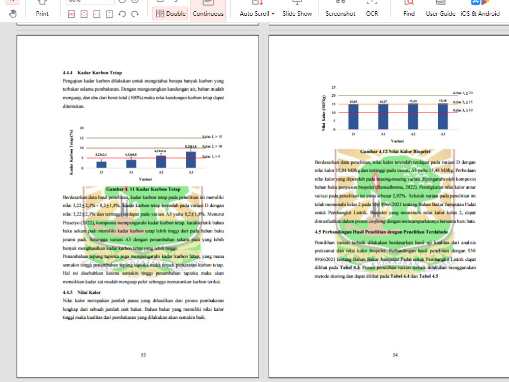
Task: Toggle Double page layout
Action: point(170,14)
